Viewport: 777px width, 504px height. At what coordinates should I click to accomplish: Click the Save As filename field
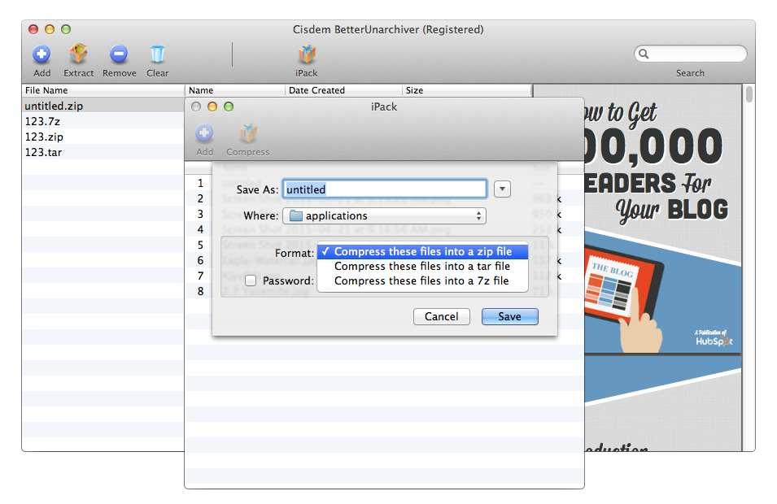click(x=385, y=189)
